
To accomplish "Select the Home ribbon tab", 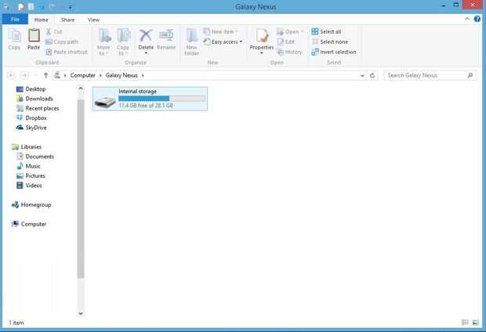I will 42,20.
